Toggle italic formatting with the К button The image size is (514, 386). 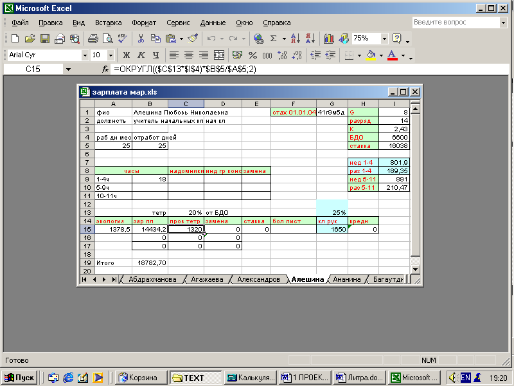tap(141, 55)
